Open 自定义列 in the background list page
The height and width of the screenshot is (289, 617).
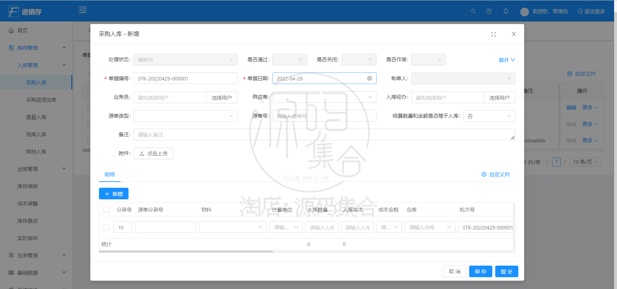(581, 74)
